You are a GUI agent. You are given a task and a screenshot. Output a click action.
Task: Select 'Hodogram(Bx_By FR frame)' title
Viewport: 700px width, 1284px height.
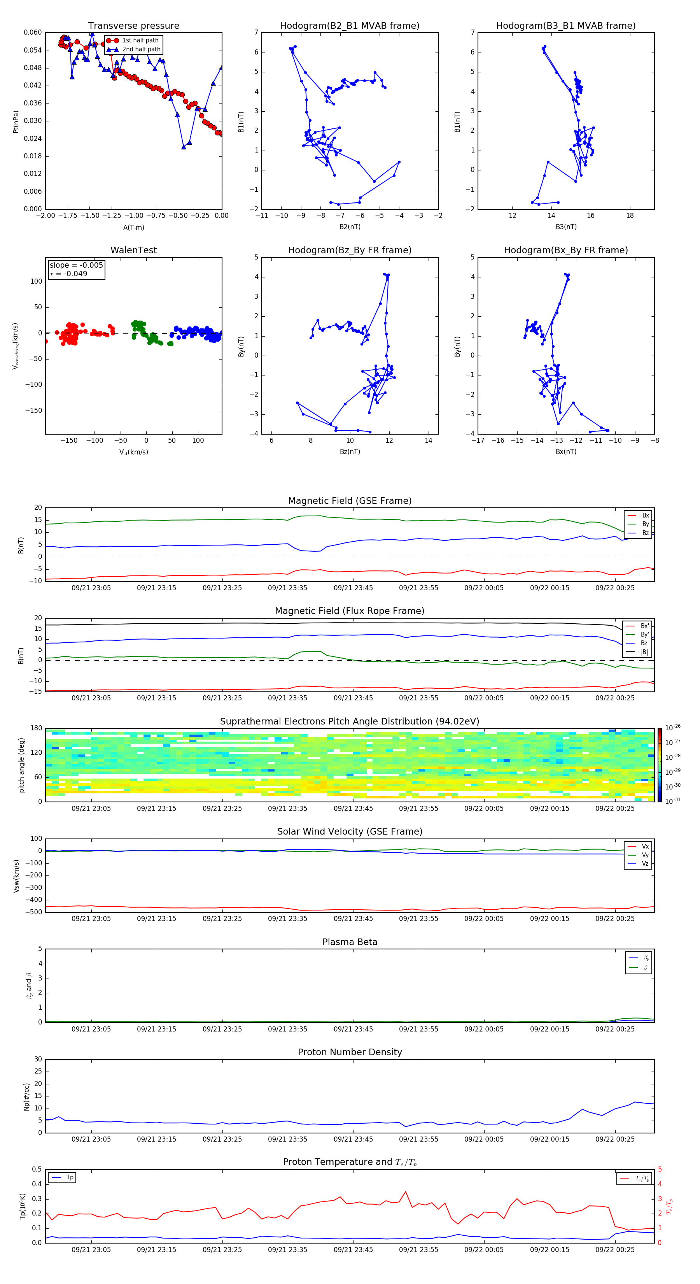[566, 250]
